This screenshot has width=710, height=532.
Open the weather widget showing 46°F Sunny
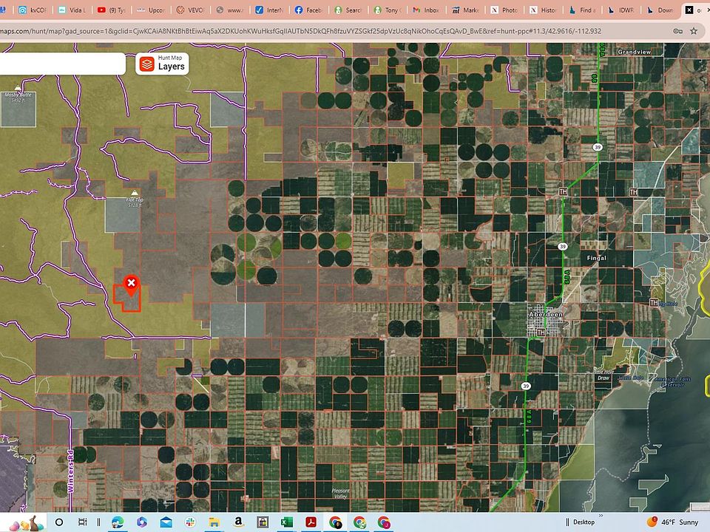tap(674, 522)
